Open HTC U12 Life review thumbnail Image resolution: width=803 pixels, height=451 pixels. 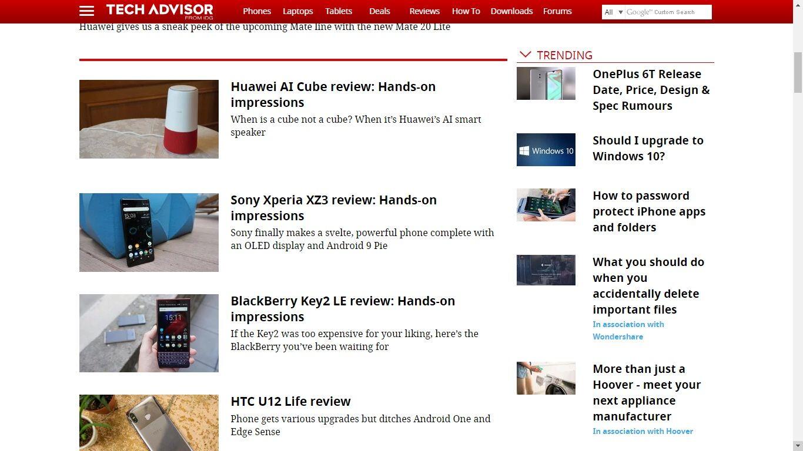click(x=149, y=423)
